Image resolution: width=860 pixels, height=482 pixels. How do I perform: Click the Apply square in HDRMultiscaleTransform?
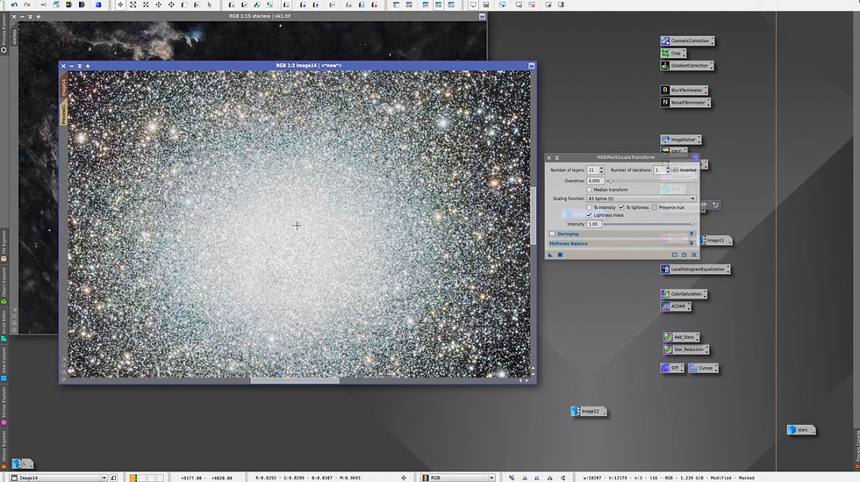point(560,255)
